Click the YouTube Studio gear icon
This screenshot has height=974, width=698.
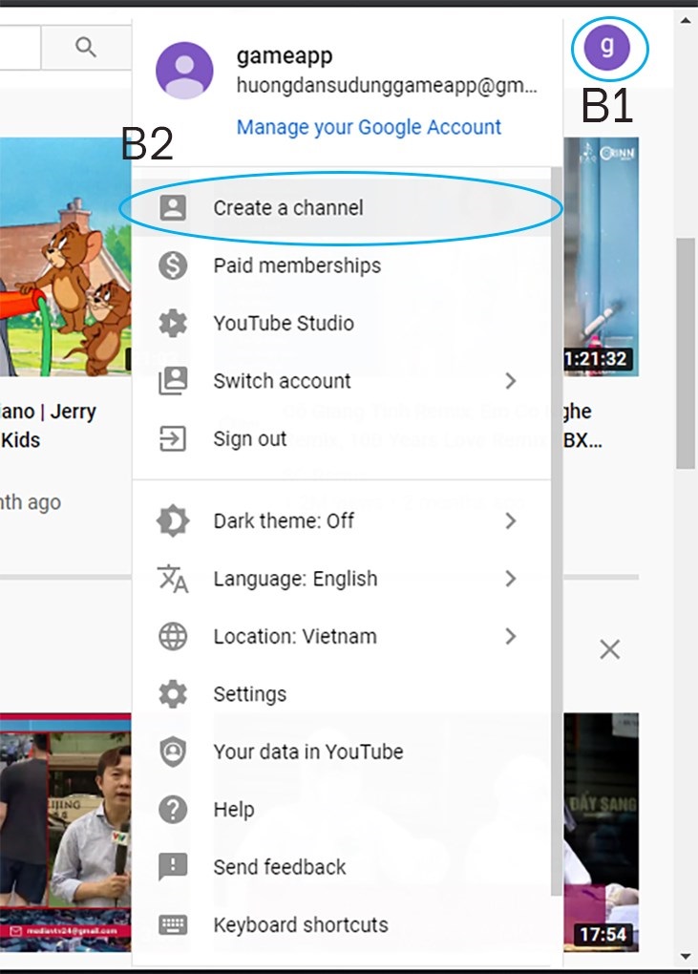coord(173,323)
